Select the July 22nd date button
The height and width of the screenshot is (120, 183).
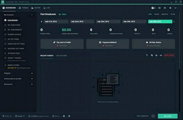coord(82,22)
